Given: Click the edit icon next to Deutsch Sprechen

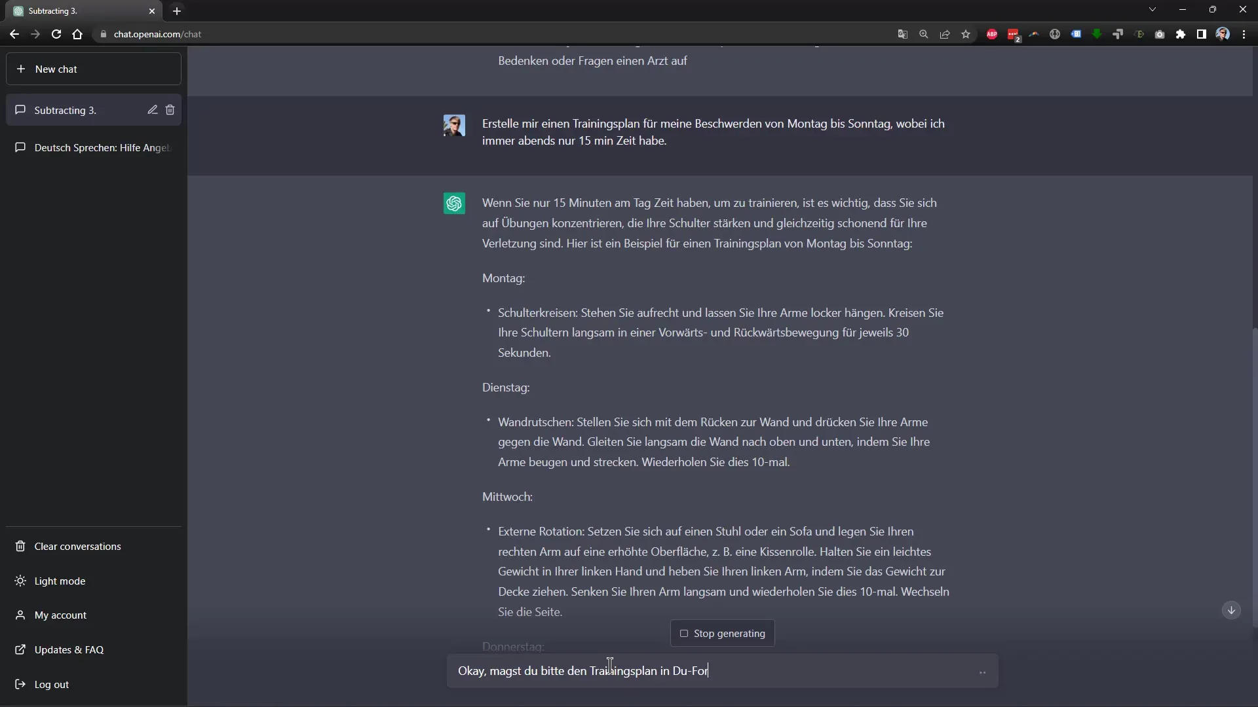Looking at the screenshot, I should pyautogui.click(x=152, y=147).
